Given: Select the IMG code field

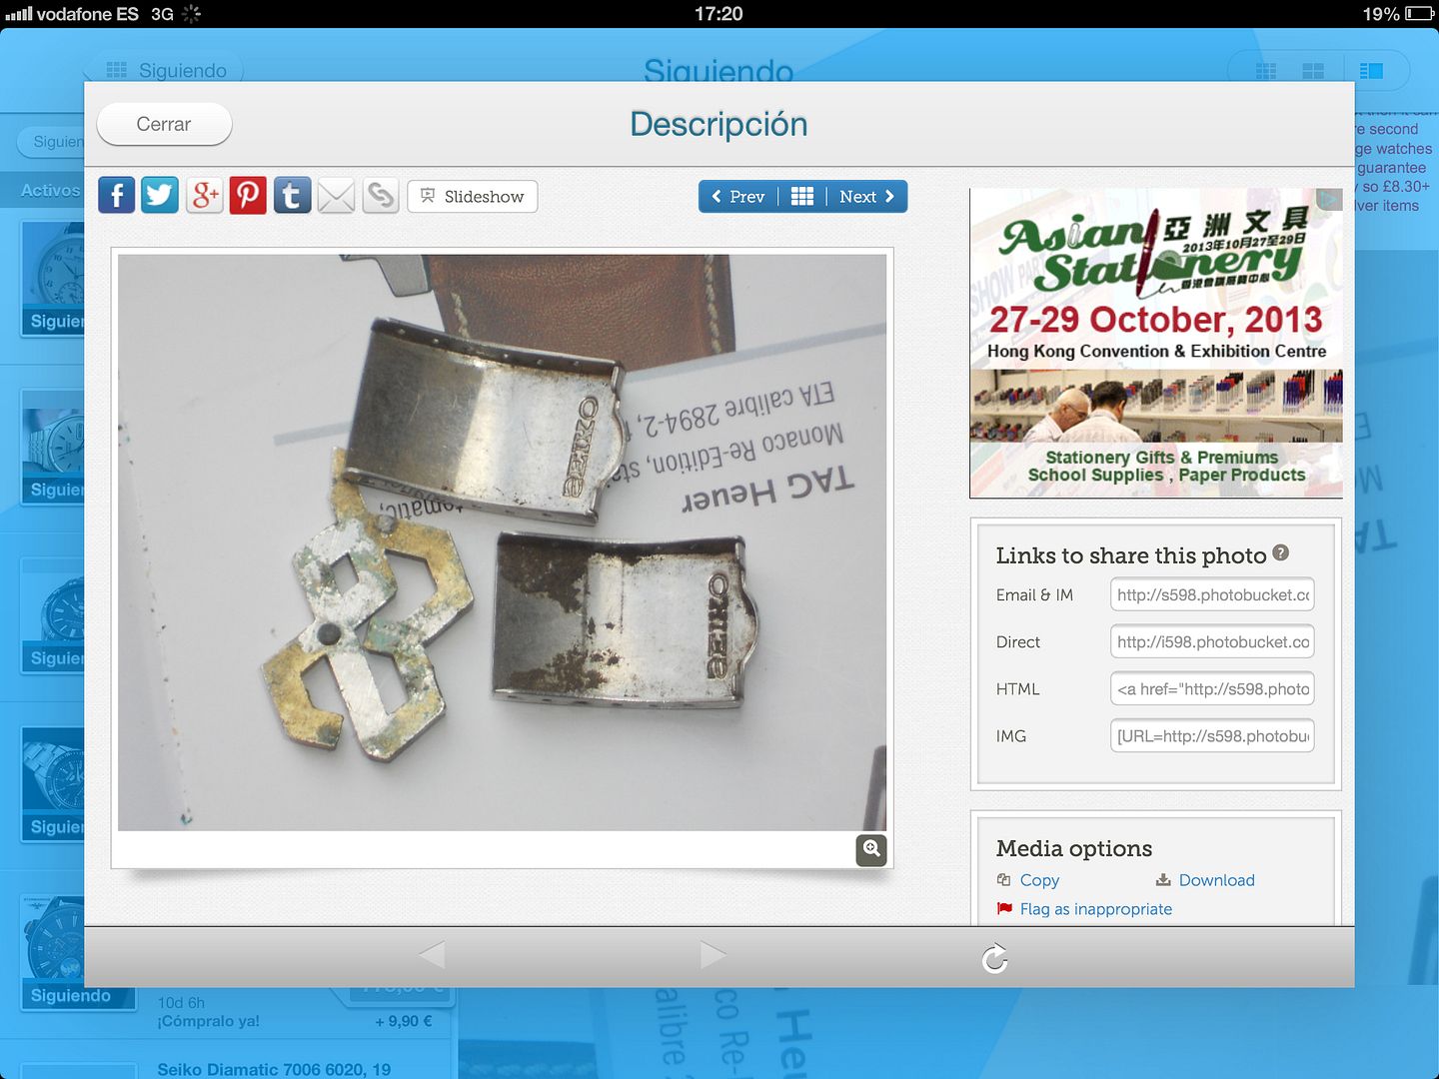Looking at the screenshot, I should pos(1212,735).
